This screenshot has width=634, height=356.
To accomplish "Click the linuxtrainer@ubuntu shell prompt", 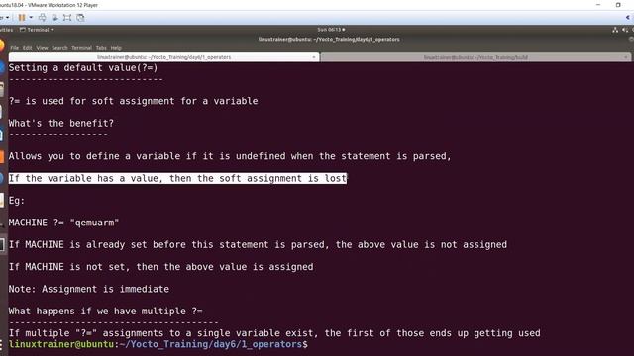I will (158, 344).
